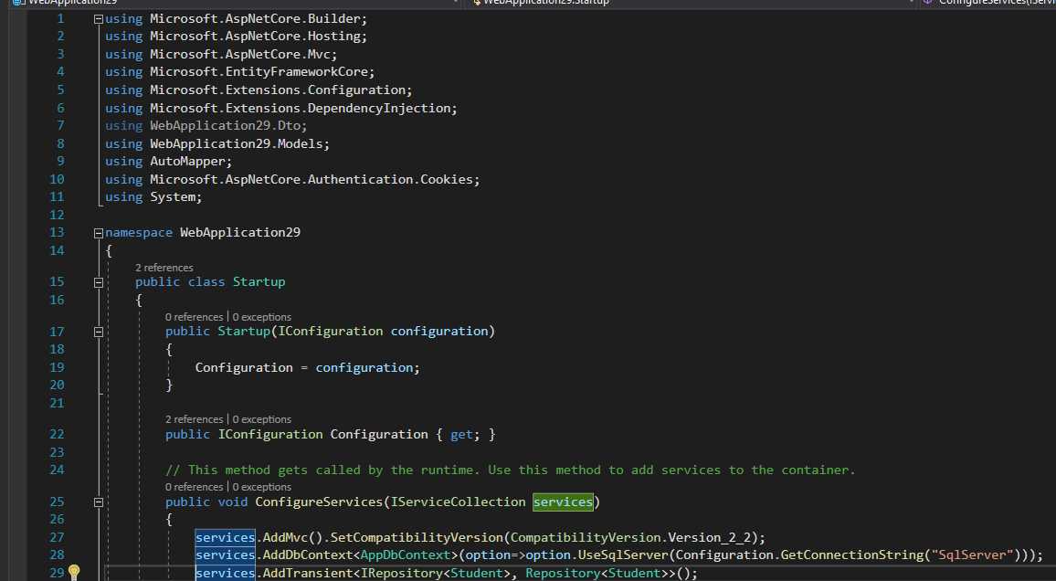Open '0 references' CodeLens above Startup constructor
This screenshot has height=581, width=1056.
click(194, 316)
